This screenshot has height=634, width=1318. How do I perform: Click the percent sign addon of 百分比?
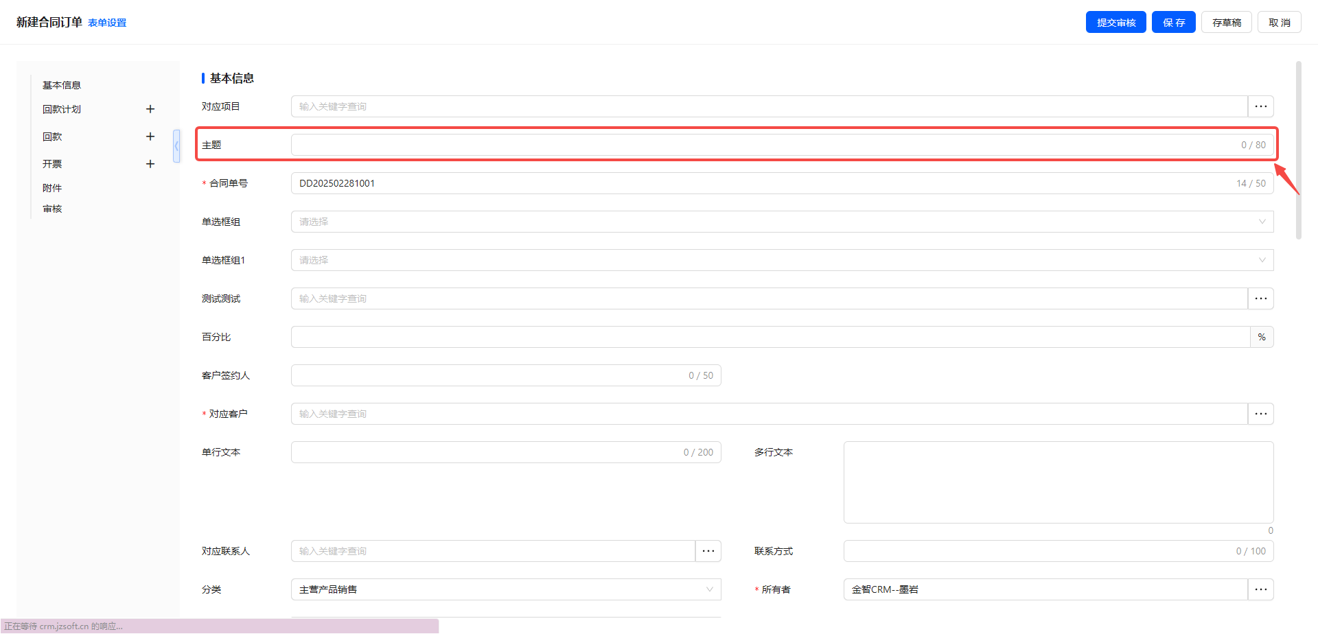1262,337
